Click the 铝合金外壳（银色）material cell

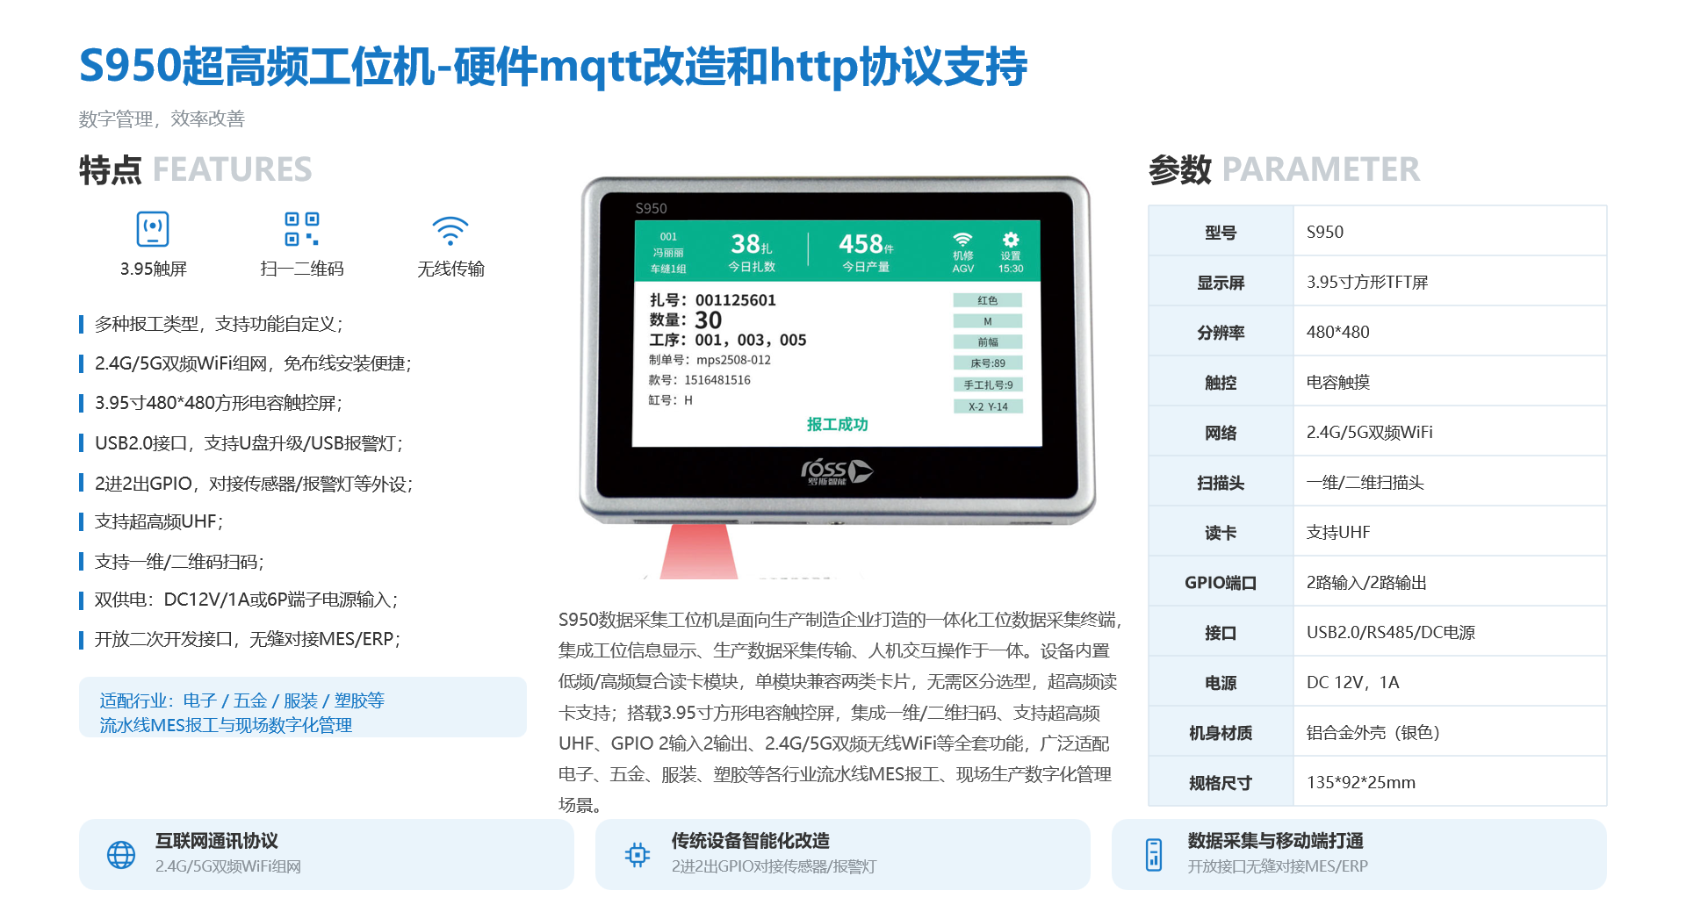click(1450, 732)
